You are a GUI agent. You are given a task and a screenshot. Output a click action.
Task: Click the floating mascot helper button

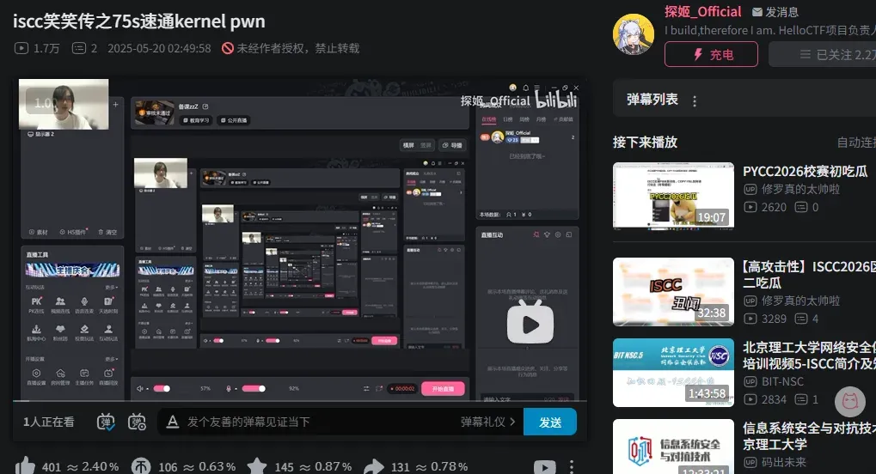849,400
